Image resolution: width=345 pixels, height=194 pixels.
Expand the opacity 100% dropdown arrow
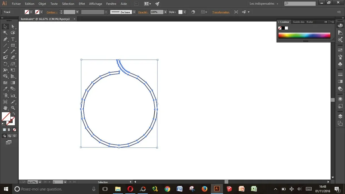(165, 12)
